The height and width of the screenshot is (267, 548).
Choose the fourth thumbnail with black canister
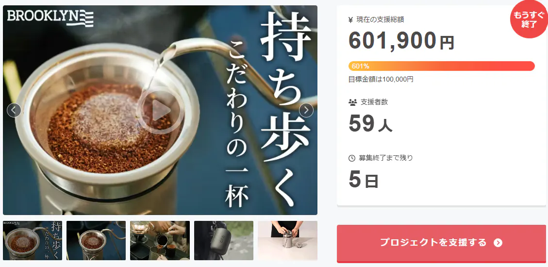pos(224,240)
